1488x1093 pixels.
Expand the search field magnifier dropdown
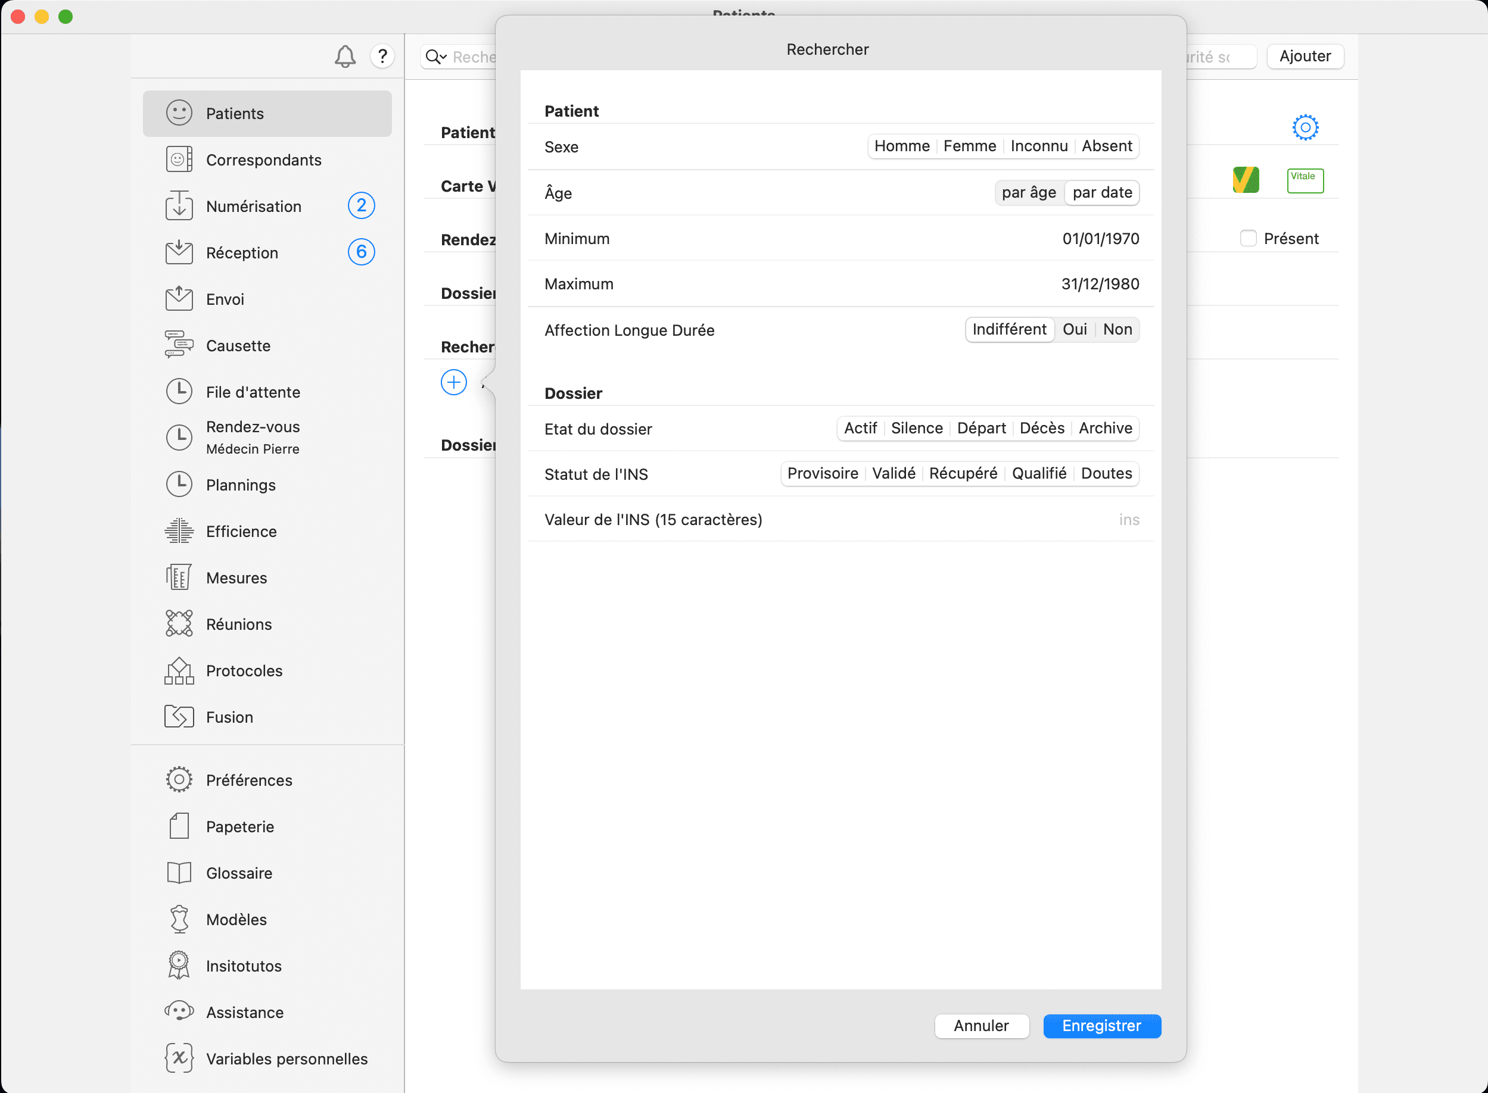click(x=435, y=57)
